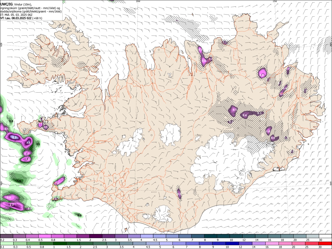This screenshot has height=249, width=332.
Task: Click the '0.5' value on the southern purple streak
Action: (x=179, y=194)
